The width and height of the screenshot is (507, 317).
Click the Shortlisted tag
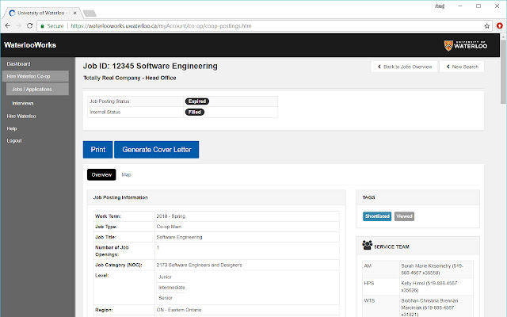(377, 216)
